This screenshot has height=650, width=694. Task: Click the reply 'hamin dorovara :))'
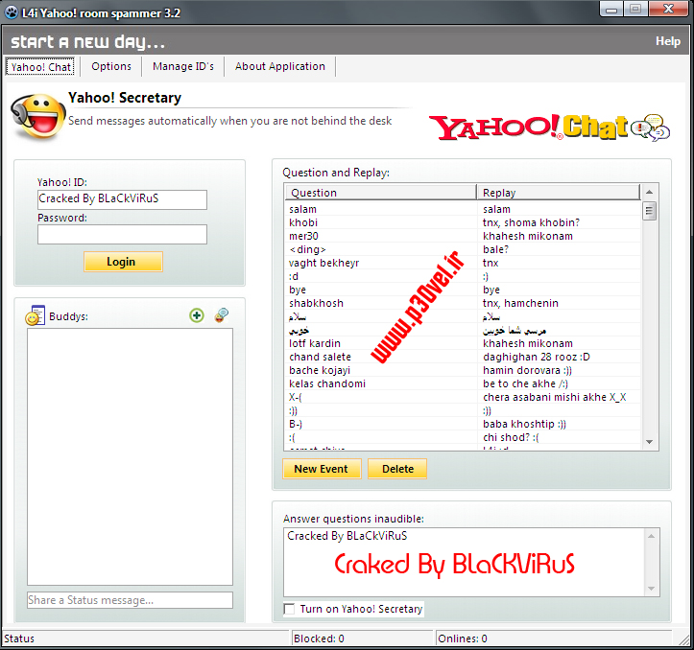pyautogui.click(x=527, y=370)
